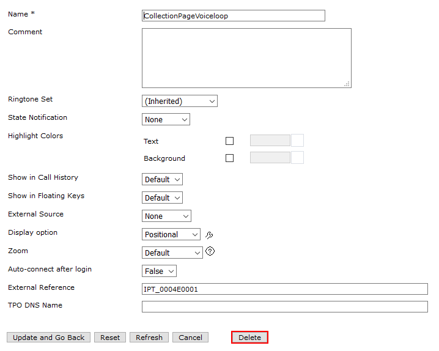Viewport: 439px width, 351px height.
Task: Click the Text color value field
Action: [x=270, y=141]
